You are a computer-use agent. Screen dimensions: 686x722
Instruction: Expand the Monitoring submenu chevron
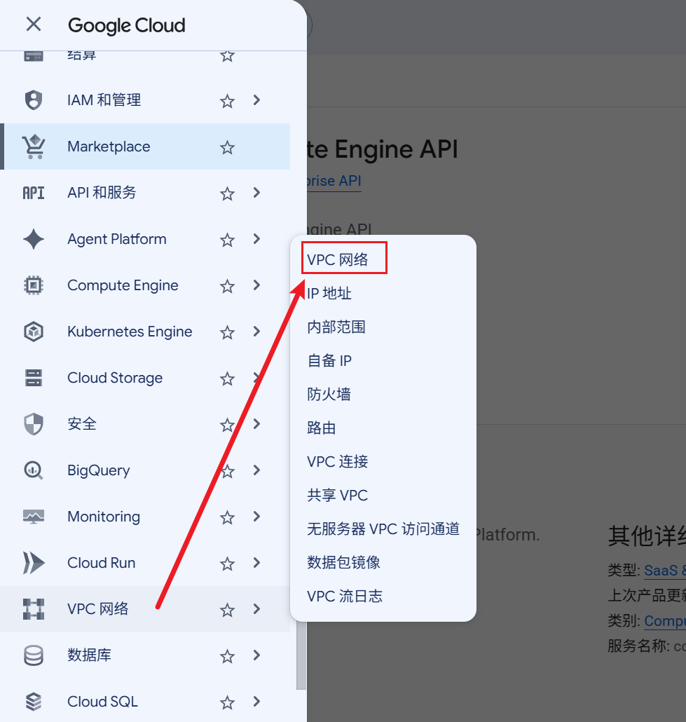pos(257,517)
